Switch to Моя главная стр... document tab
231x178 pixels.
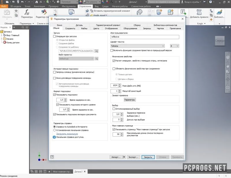coord(62,172)
